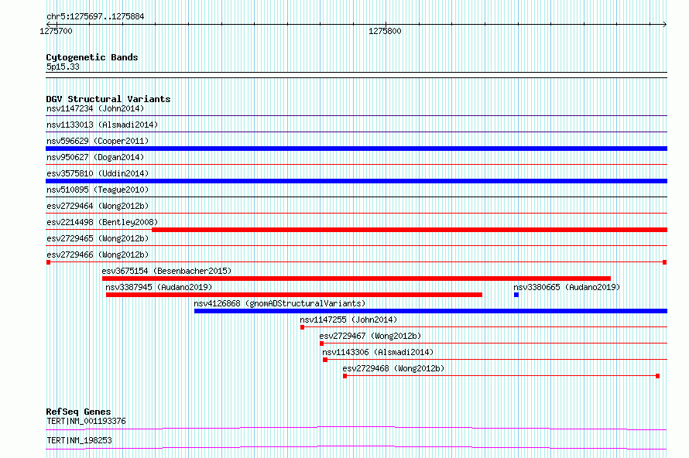Open nsv3380665 (Audano2019) variant label
The width and height of the screenshot is (689, 458).
tap(567, 287)
